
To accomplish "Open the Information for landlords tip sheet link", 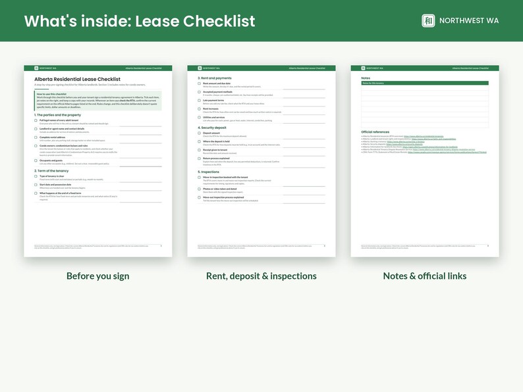I will (x=430, y=147).
